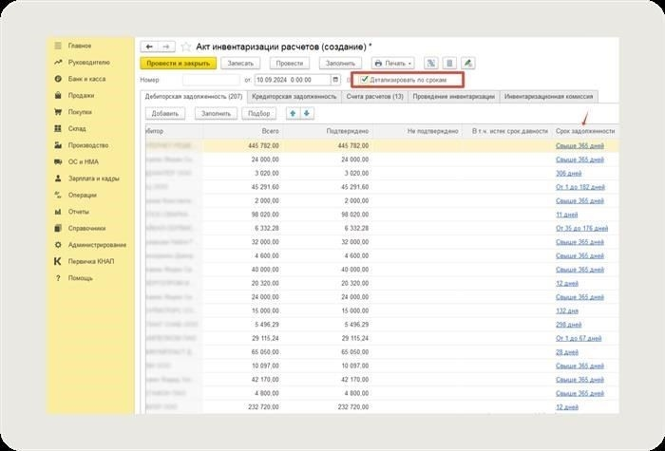Switch to Дебиторская задолженность (207) tab
This screenshot has height=451, width=665.
(194, 97)
